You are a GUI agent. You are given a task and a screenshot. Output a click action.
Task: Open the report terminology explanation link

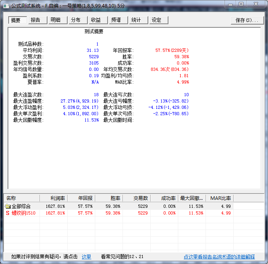click(x=219, y=257)
